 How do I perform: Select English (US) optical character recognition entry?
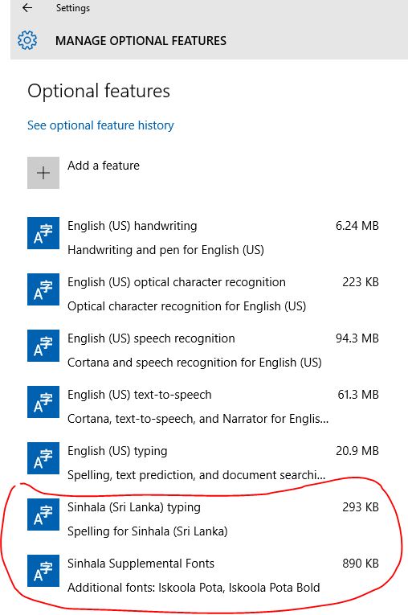point(203,293)
